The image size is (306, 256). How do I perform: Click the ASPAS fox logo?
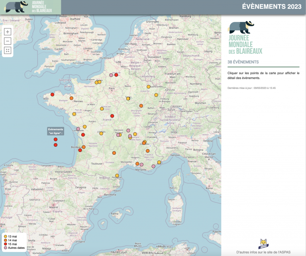pyautogui.click(x=263, y=243)
